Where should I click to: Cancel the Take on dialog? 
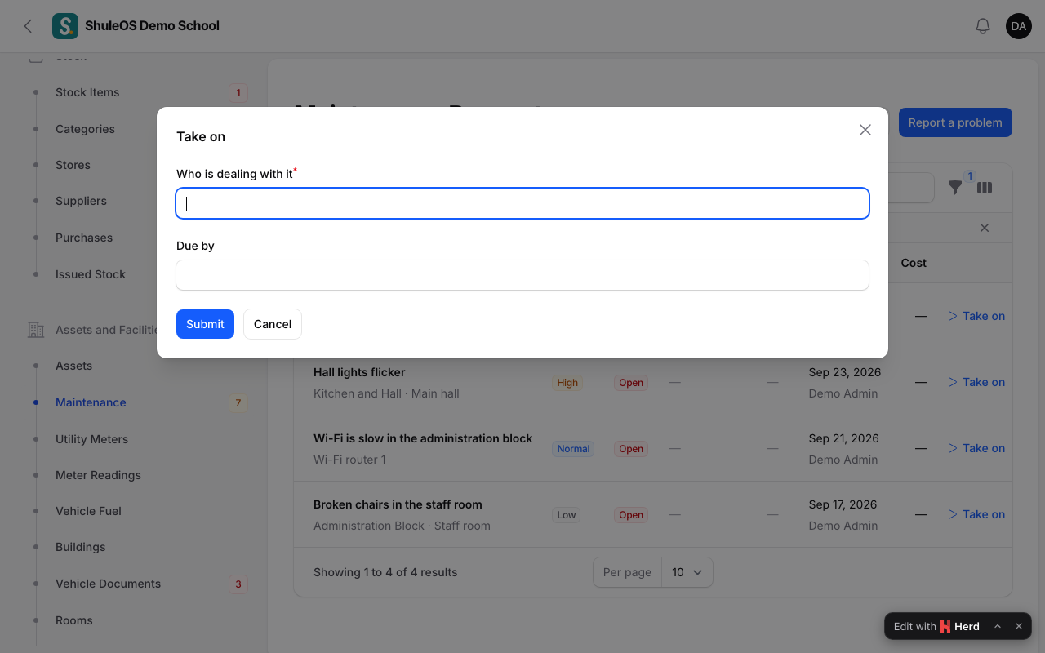tap(273, 324)
